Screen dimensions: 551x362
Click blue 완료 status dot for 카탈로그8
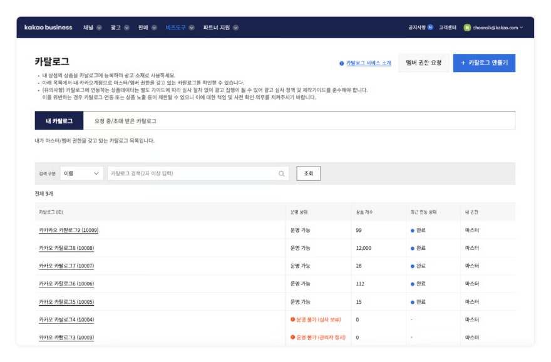point(413,249)
